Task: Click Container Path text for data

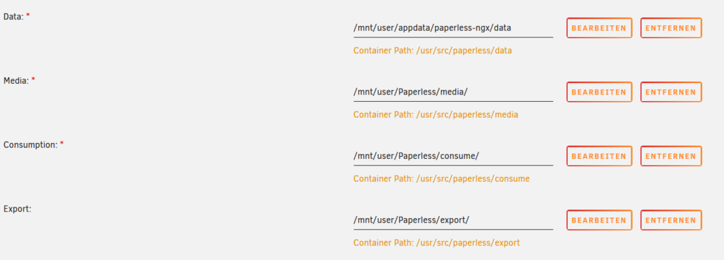Action: tap(433, 51)
